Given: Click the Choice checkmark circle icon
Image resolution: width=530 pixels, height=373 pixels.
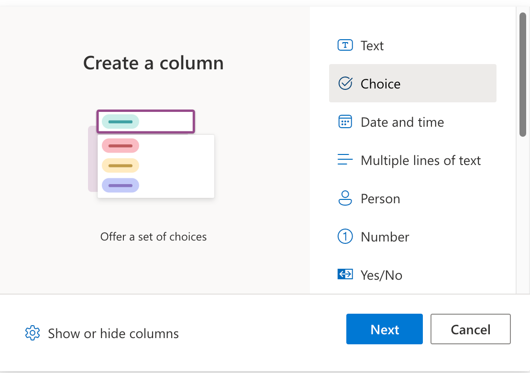Looking at the screenshot, I should coord(345,84).
